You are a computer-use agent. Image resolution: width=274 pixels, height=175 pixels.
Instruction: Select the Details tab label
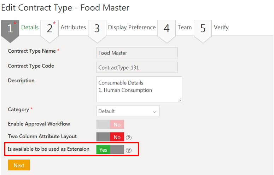click(30, 27)
